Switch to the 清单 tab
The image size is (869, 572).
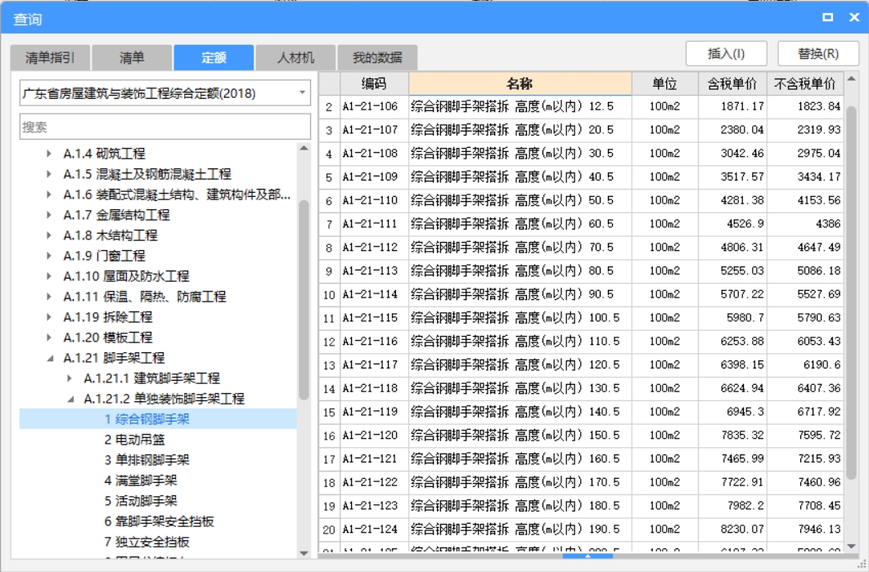click(x=132, y=57)
